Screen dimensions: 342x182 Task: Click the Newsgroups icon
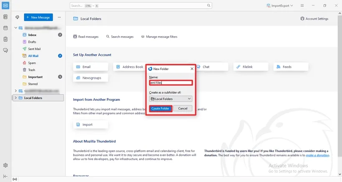pos(78,78)
